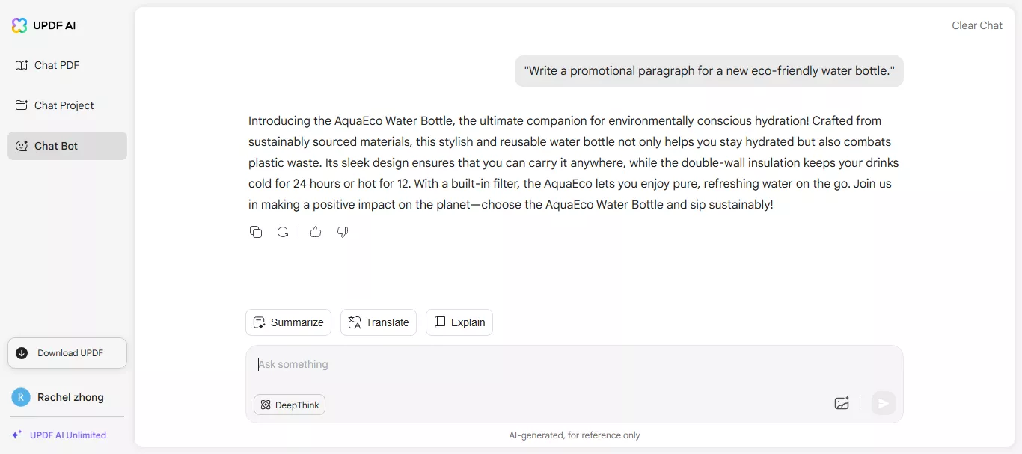Toggle the DeepThink mode
This screenshot has width=1022, height=454.
pos(290,405)
